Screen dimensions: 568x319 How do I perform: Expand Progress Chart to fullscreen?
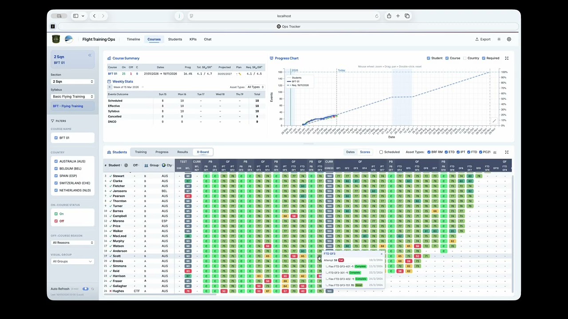[507, 58]
